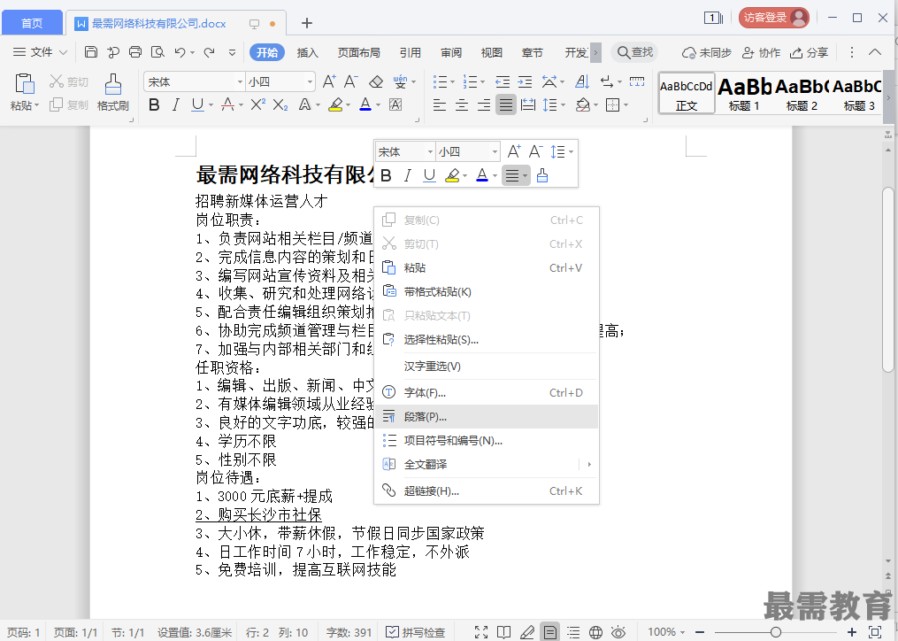Open the 页面布局 ribbon tab
898x641 pixels.
[358, 52]
